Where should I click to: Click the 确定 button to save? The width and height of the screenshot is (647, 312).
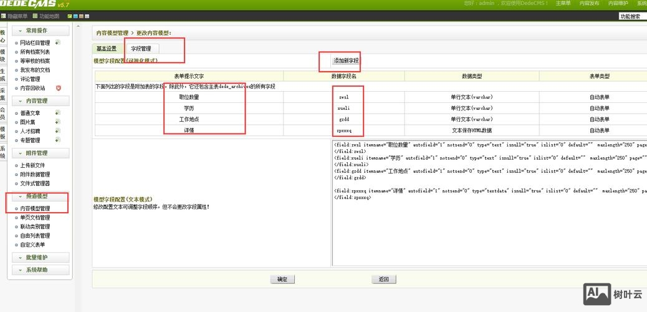point(282,280)
